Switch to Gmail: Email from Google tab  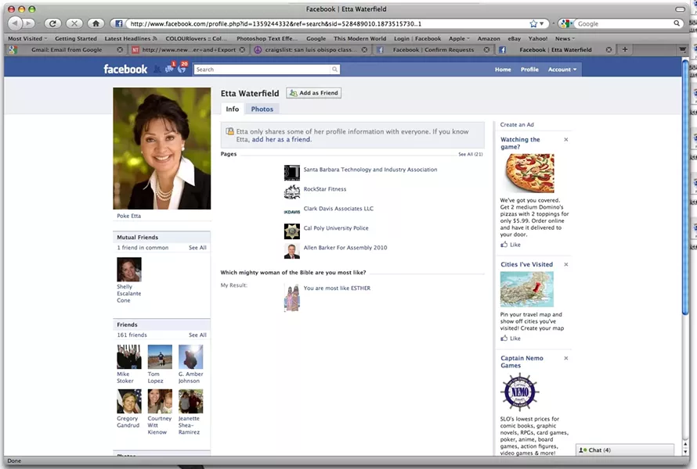click(x=67, y=50)
